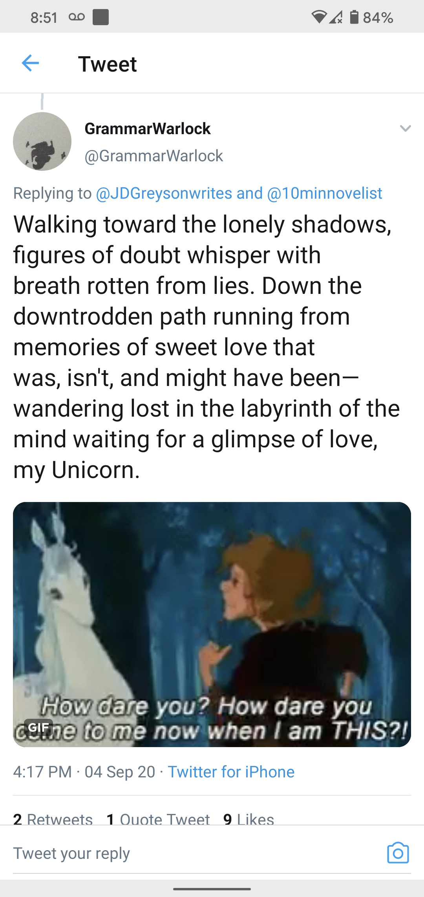
Task: Open the @JDGreysonwrites mention link
Action: pos(164,193)
